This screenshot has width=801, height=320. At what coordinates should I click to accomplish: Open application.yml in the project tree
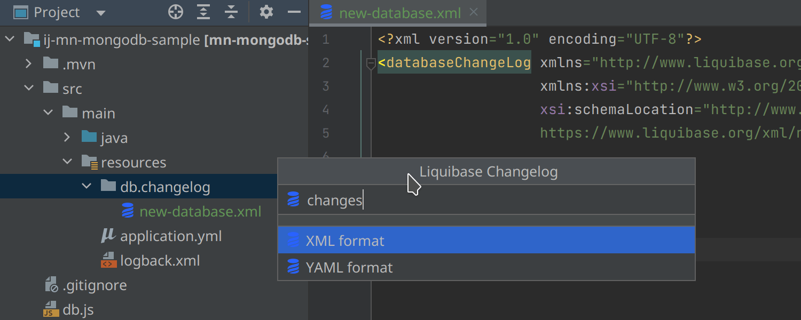point(170,236)
